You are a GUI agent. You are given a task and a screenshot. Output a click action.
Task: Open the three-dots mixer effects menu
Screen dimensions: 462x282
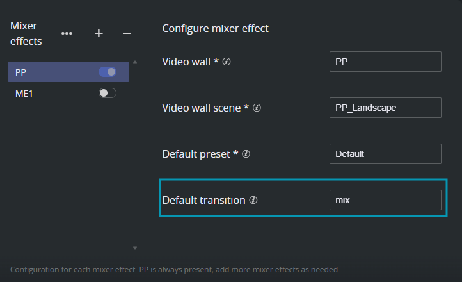click(x=67, y=33)
